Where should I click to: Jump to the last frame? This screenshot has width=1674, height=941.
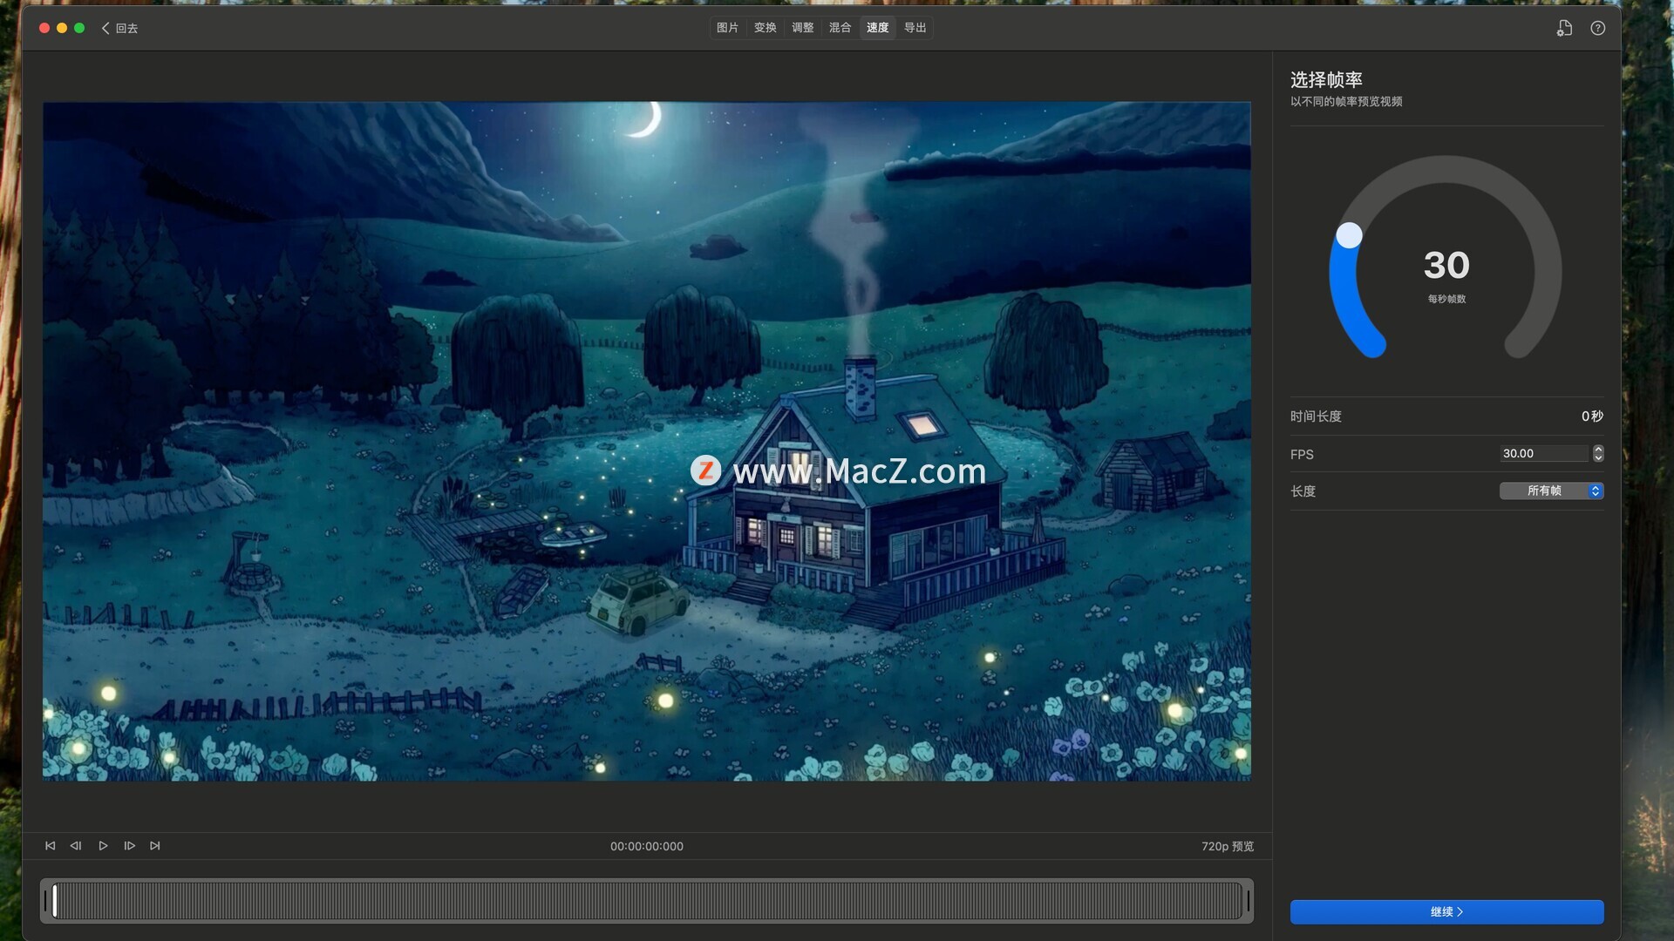coord(155,846)
